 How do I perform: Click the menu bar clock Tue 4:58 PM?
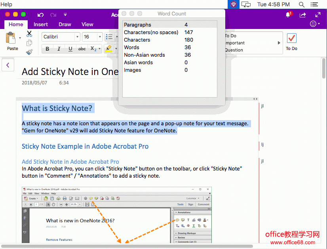274,4
